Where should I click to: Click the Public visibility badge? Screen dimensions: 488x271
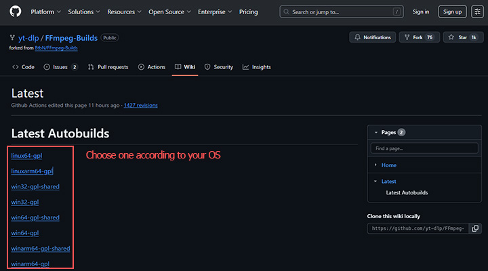click(110, 38)
